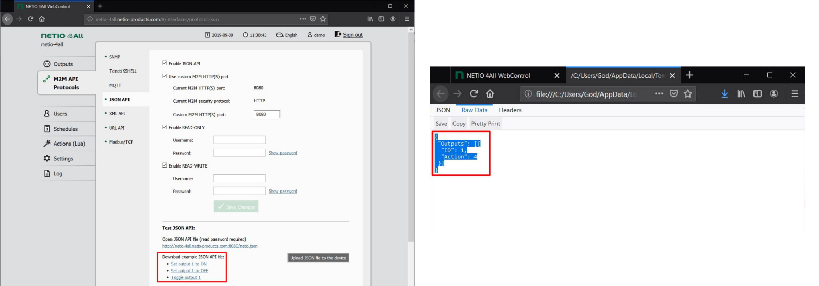Screen dimensions: 819x286
Task: Click READ-ONLY Username field
Action: [x=239, y=140]
